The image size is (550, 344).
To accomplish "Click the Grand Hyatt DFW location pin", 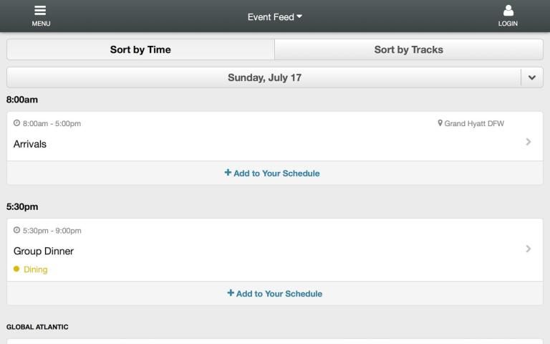I will click(440, 123).
